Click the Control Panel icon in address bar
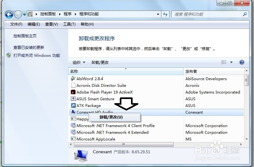 (x=30, y=14)
